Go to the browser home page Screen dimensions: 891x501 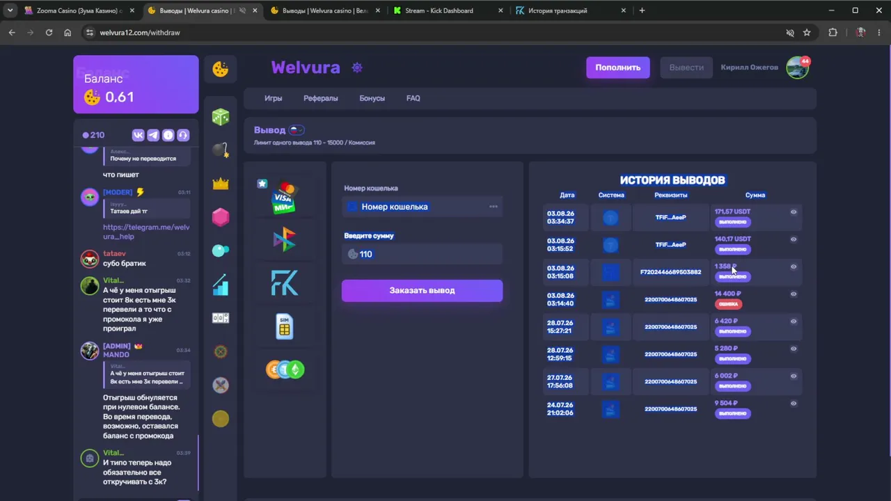point(68,33)
